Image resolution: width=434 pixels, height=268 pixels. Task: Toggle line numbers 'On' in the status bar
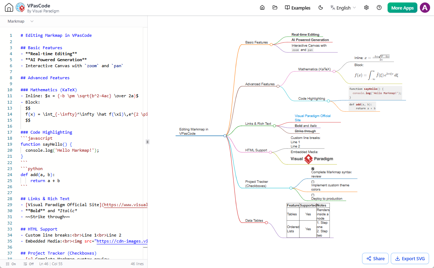tap(11, 264)
